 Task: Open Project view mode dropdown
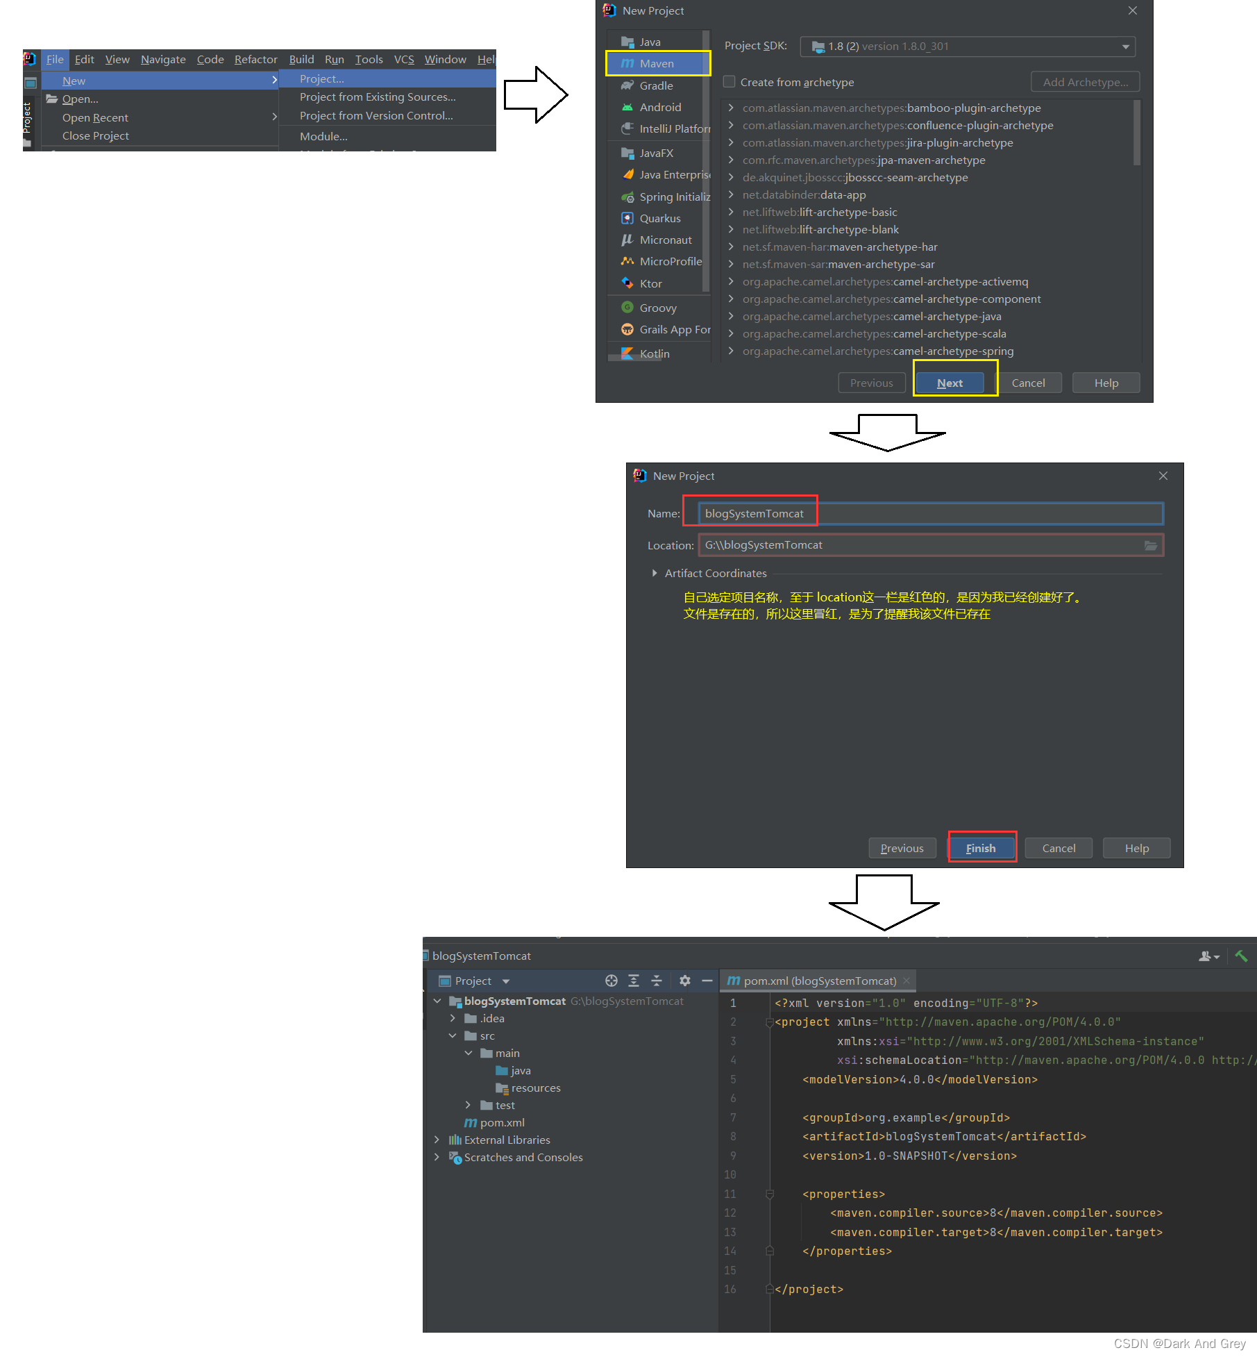click(x=506, y=981)
